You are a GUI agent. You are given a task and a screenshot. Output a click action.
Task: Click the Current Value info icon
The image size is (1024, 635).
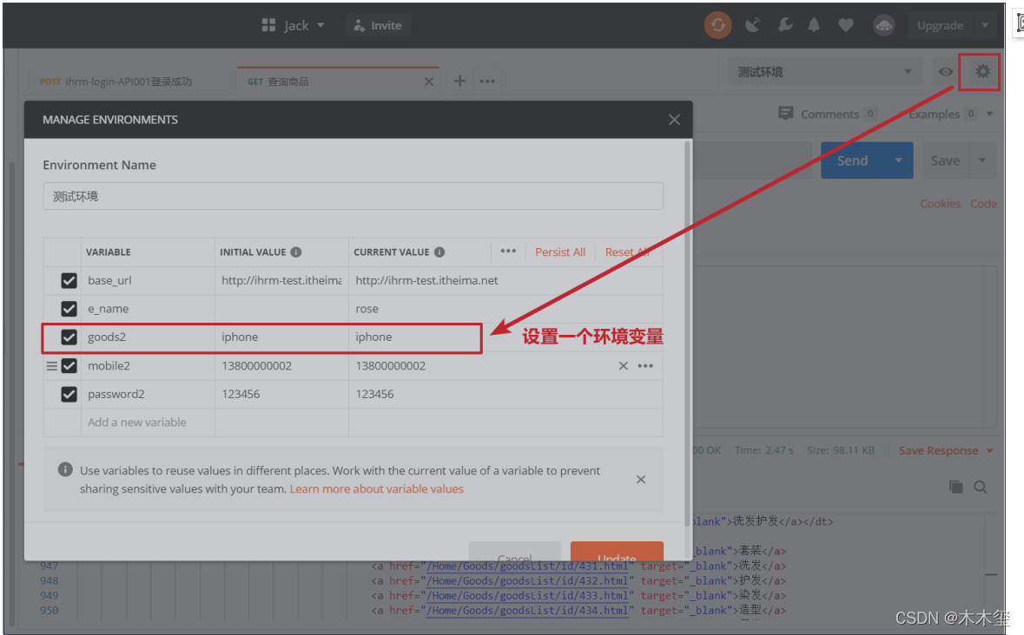click(x=439, y=252)
